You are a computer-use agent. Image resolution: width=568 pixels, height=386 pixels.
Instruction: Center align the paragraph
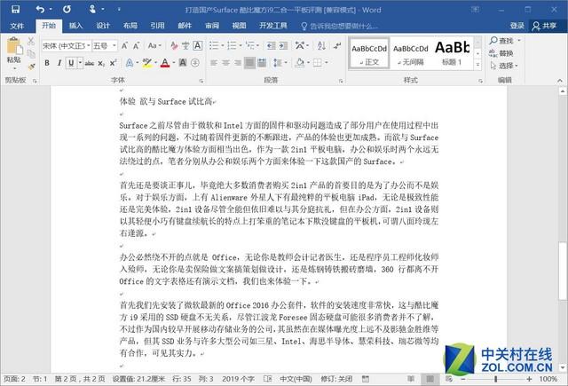click(x=226, y=63)
